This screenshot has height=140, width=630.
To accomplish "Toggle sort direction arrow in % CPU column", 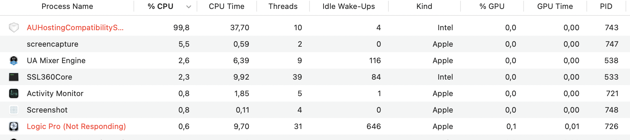I will click(188, 7).
